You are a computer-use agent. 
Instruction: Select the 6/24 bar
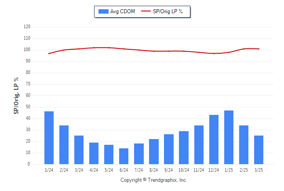click(x=124, y=156)
